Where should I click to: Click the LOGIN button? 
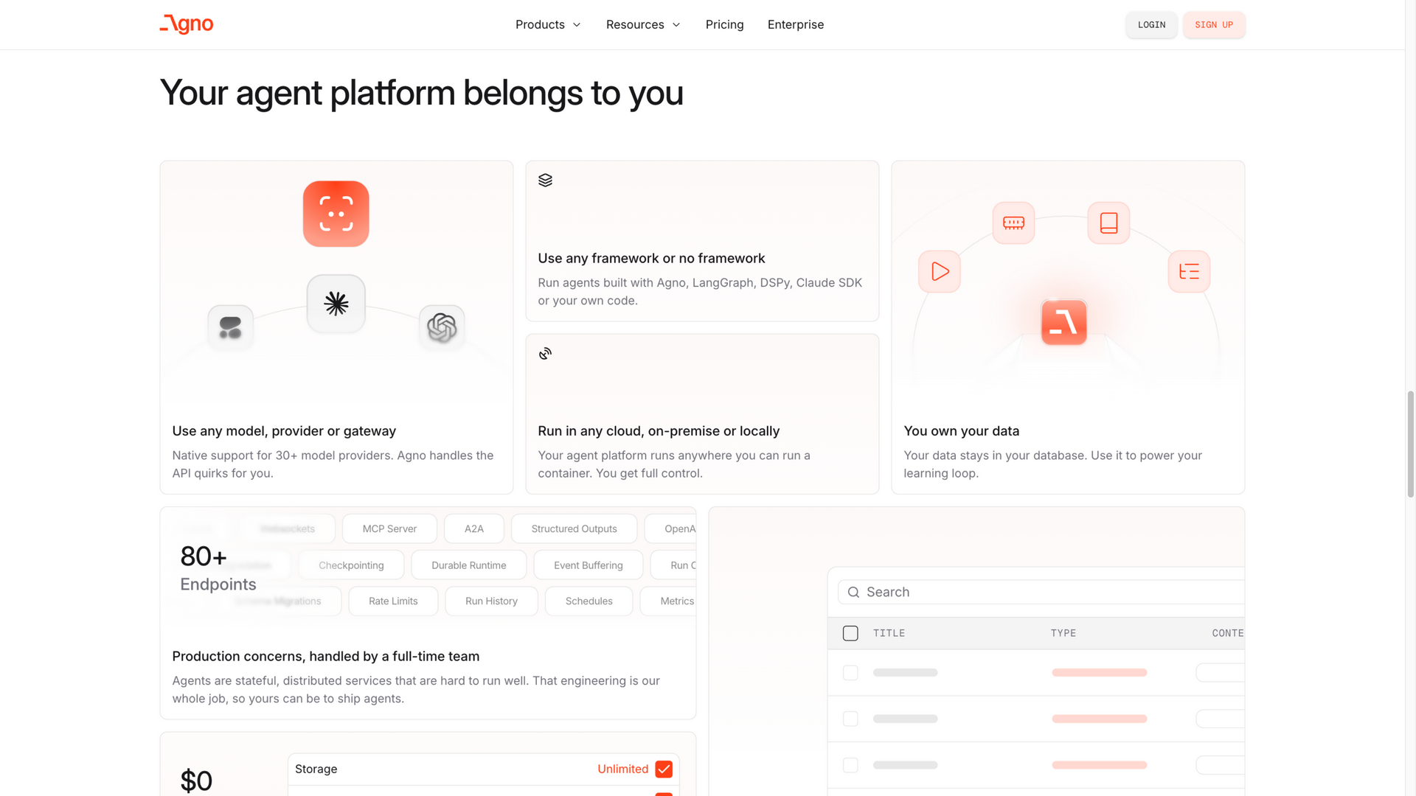[x=1151, y=25]
